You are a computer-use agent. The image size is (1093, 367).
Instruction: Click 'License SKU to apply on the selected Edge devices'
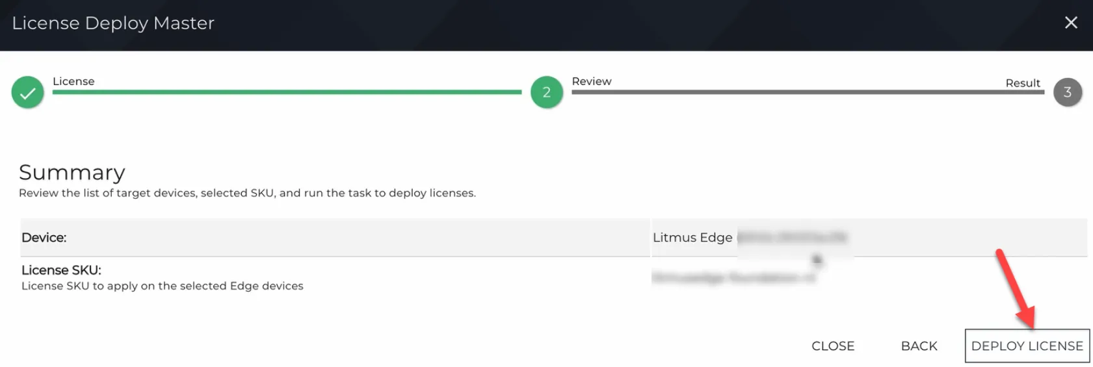163,286
